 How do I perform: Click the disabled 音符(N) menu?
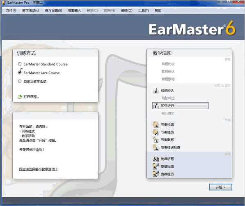[110, 11]
